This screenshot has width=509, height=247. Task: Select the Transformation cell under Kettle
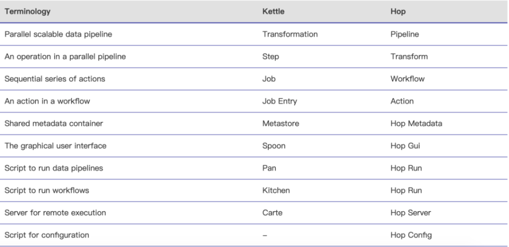[x=290, y=34]
